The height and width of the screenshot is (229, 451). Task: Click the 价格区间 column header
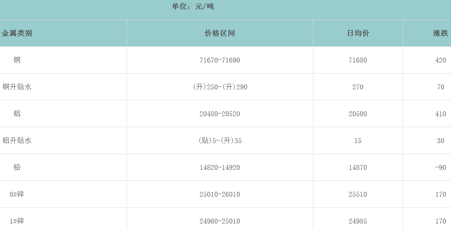pyautogui.click(x=220, y=33)
